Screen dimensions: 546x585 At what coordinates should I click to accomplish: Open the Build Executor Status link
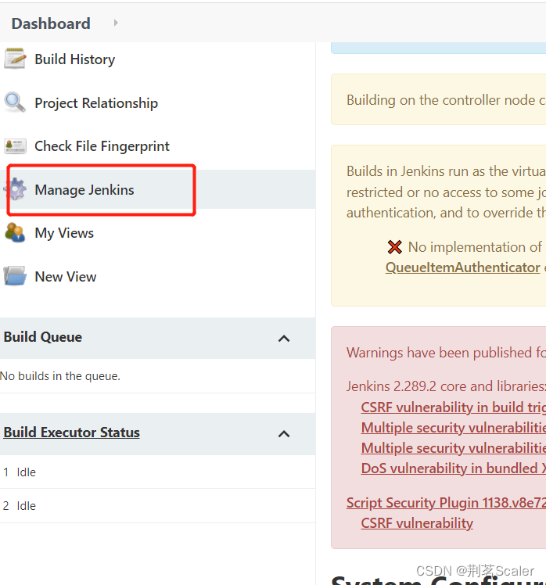pyautogui.click(x=72, y=432)
